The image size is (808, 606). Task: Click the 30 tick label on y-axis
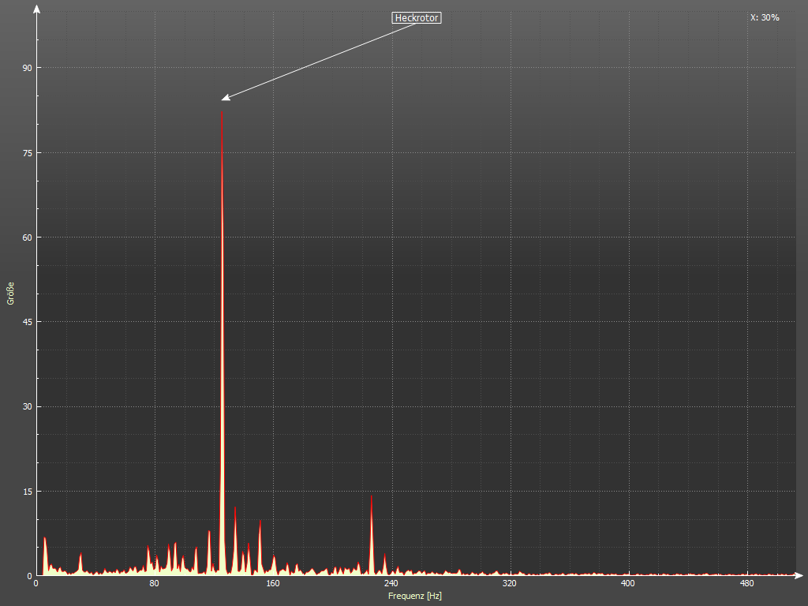click(27, 406)
